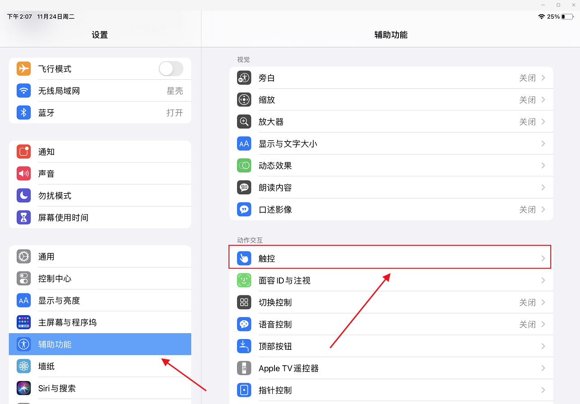Select the 缩放 (Zoom) icon
The width and height of the screenshot is (580, 404).
[244, 100]
